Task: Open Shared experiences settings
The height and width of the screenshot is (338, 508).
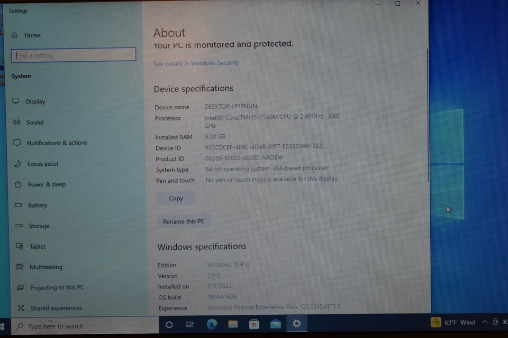Action: pyautogui.click(x=56, y=308)
